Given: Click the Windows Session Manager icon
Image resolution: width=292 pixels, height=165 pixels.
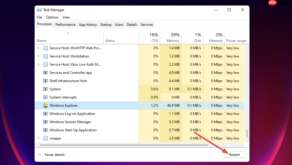Looking at the screenshot, I should tap(45, 122).
